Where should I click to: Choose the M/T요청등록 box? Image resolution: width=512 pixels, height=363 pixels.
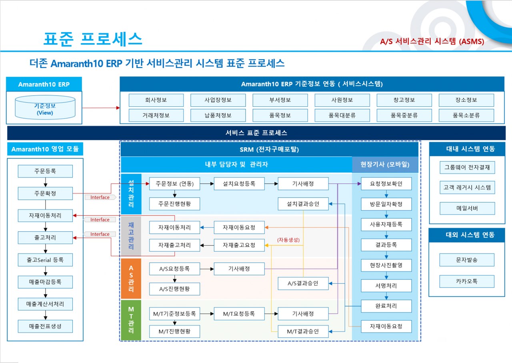[239, 313]
